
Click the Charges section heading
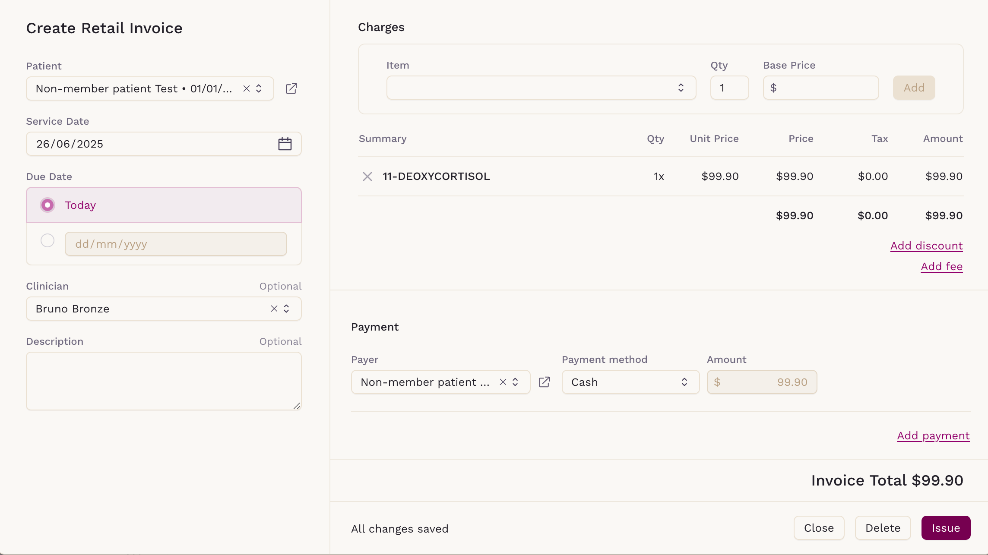pyautogui.click(x=381, y=27)
